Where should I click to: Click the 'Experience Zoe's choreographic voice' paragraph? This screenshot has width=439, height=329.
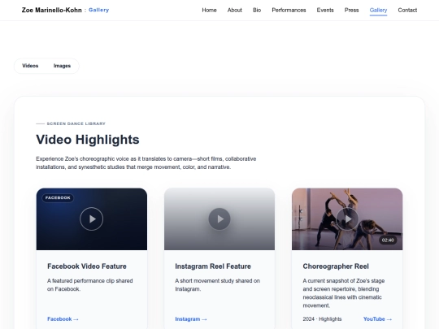coord(146,162)
